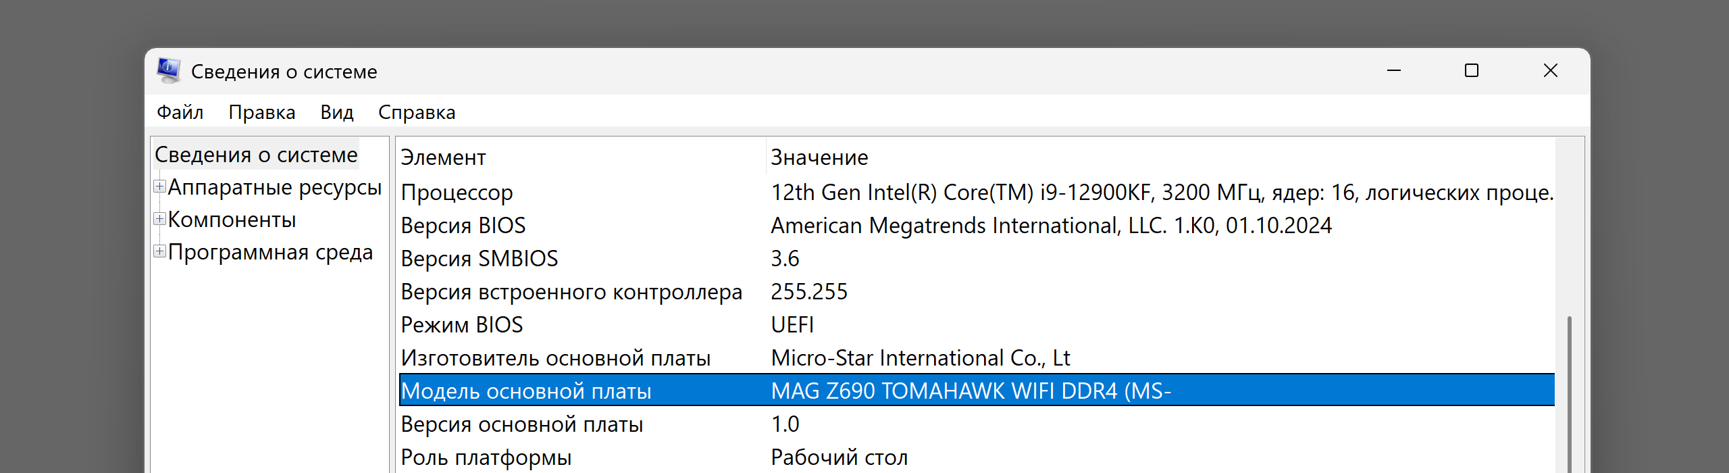Select the Режим BIOS row
The height and width of the screenshot is (473, 1729).
(977, 325)
